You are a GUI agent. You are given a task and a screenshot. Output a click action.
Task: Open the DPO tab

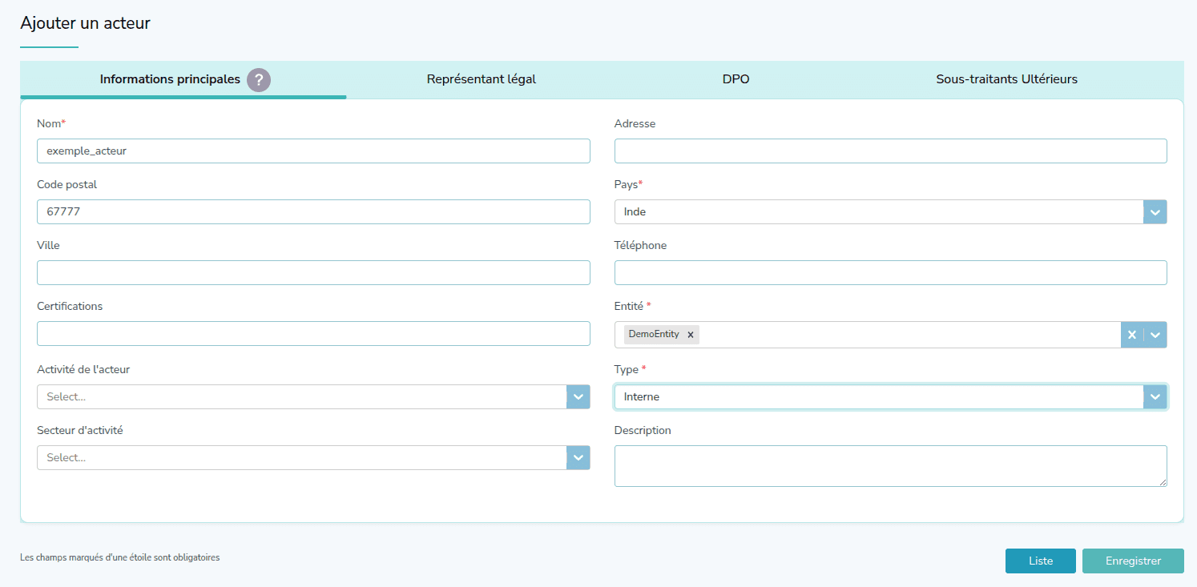(736, 79)
